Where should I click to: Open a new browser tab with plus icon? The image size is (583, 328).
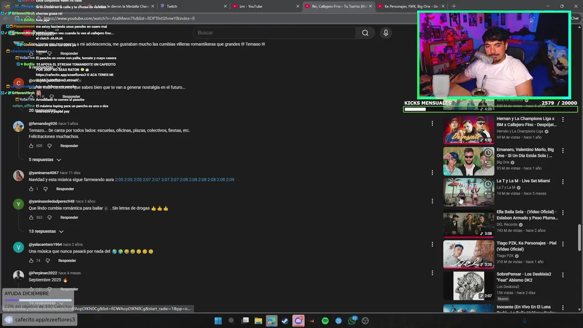[x=454, y=6]
